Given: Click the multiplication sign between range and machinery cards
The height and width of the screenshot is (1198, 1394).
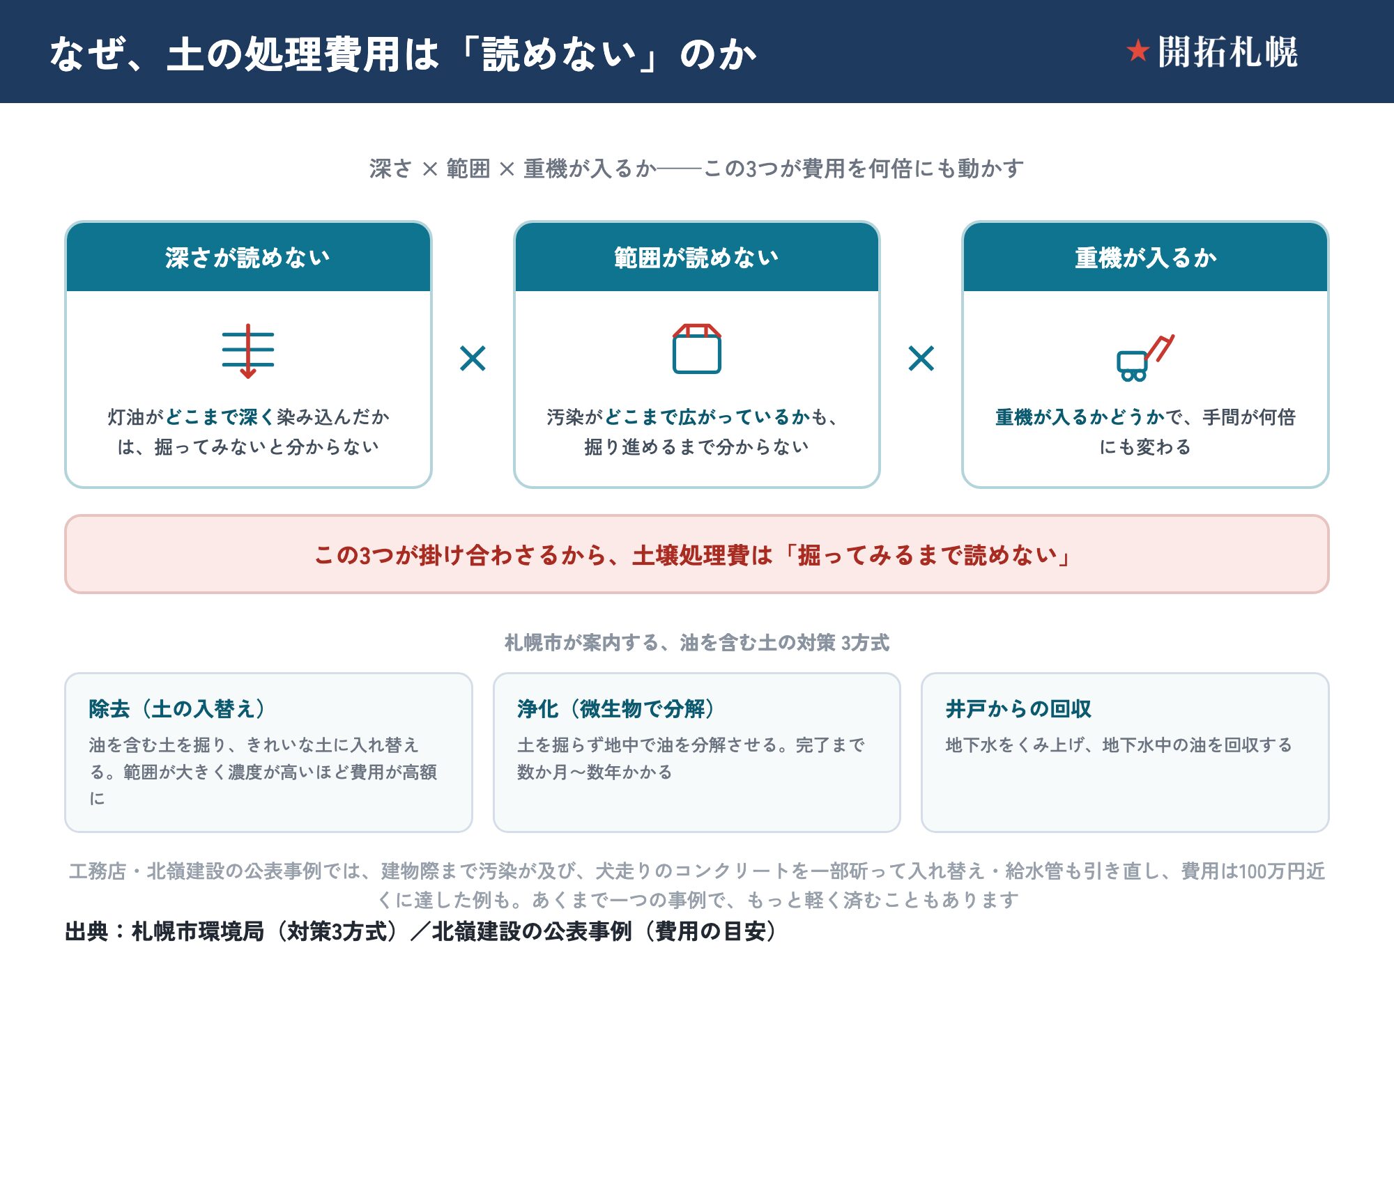Looking at the screenshot, I should click(x=921, y=359).
